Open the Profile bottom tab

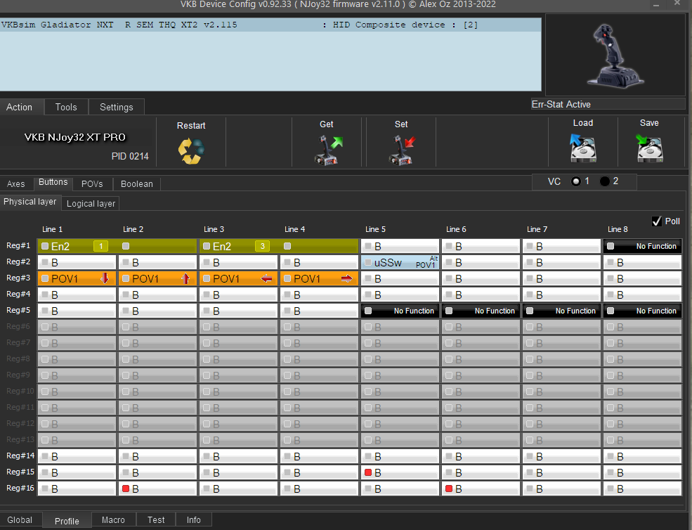point(67,521)
